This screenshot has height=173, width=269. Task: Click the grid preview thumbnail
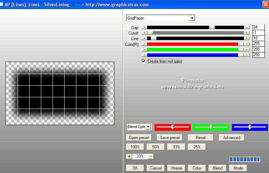click(x=60, y=93)
